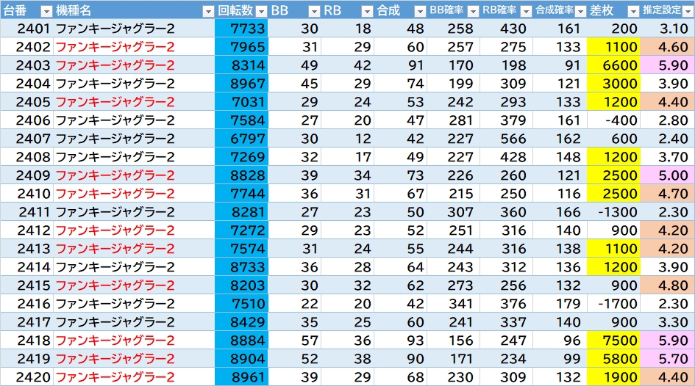695x386 pixels.
Task: Select rotation count cell 8967
Action: (241, 84)
